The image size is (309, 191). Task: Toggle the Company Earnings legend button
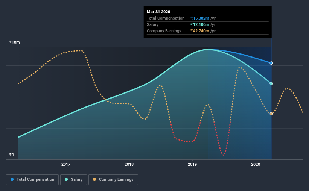click(x=113, y=180)
